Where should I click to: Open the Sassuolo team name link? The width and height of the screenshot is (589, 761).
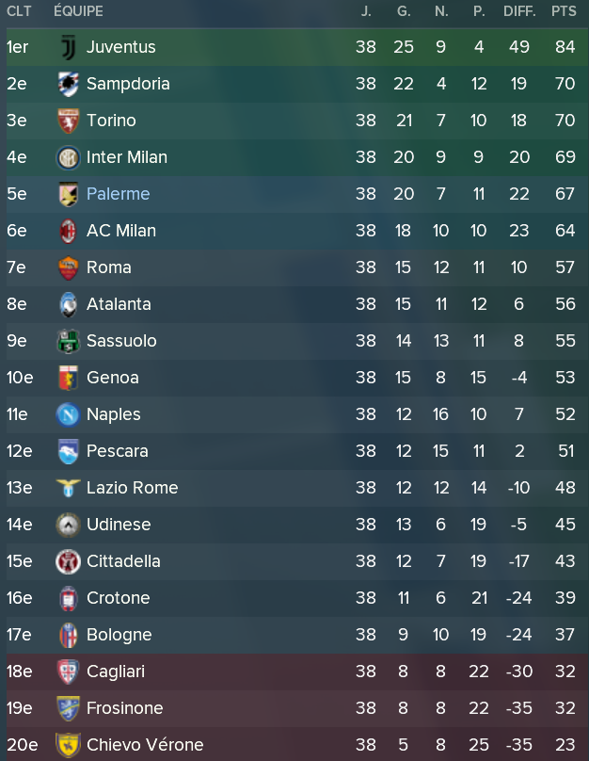click(x=121, y=341)
